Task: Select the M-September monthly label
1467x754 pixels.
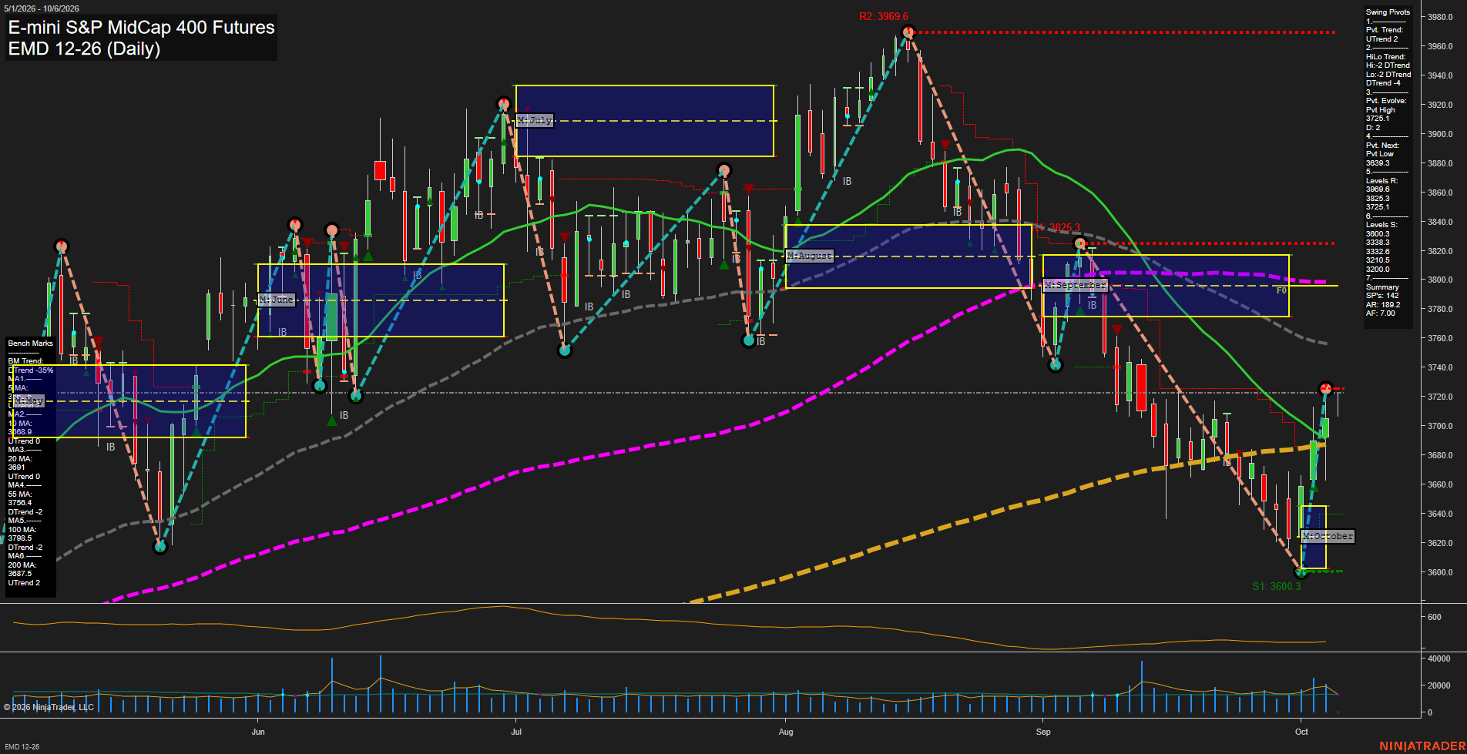Action: [x=1075, y=285]
